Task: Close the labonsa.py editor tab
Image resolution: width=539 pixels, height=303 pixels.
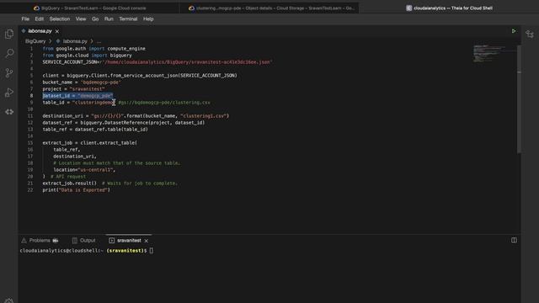Action: tap(57, 31)
